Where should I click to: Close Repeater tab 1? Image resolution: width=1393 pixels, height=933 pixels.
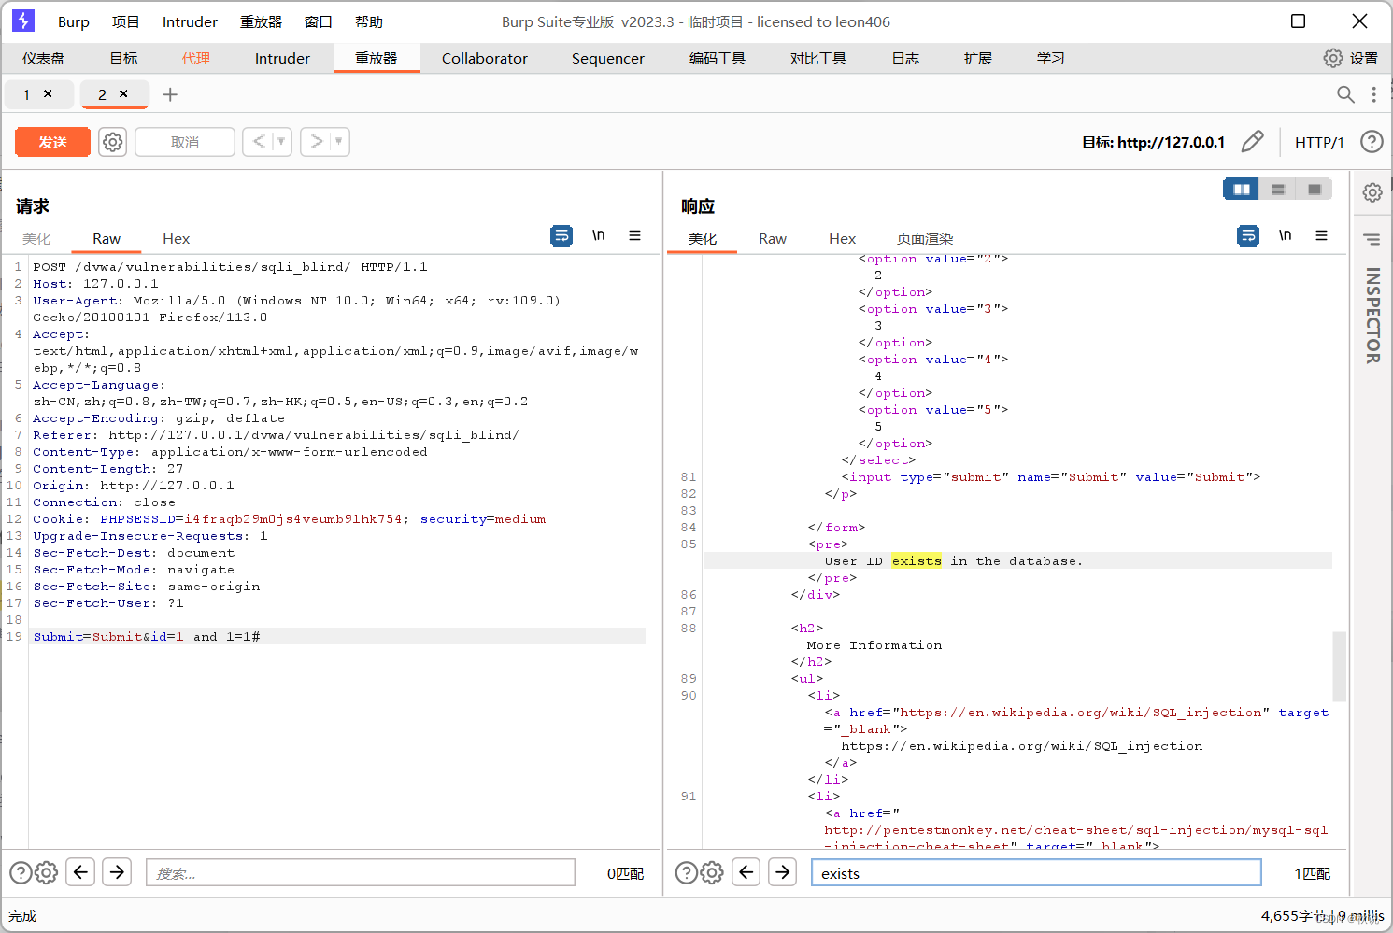48,93
